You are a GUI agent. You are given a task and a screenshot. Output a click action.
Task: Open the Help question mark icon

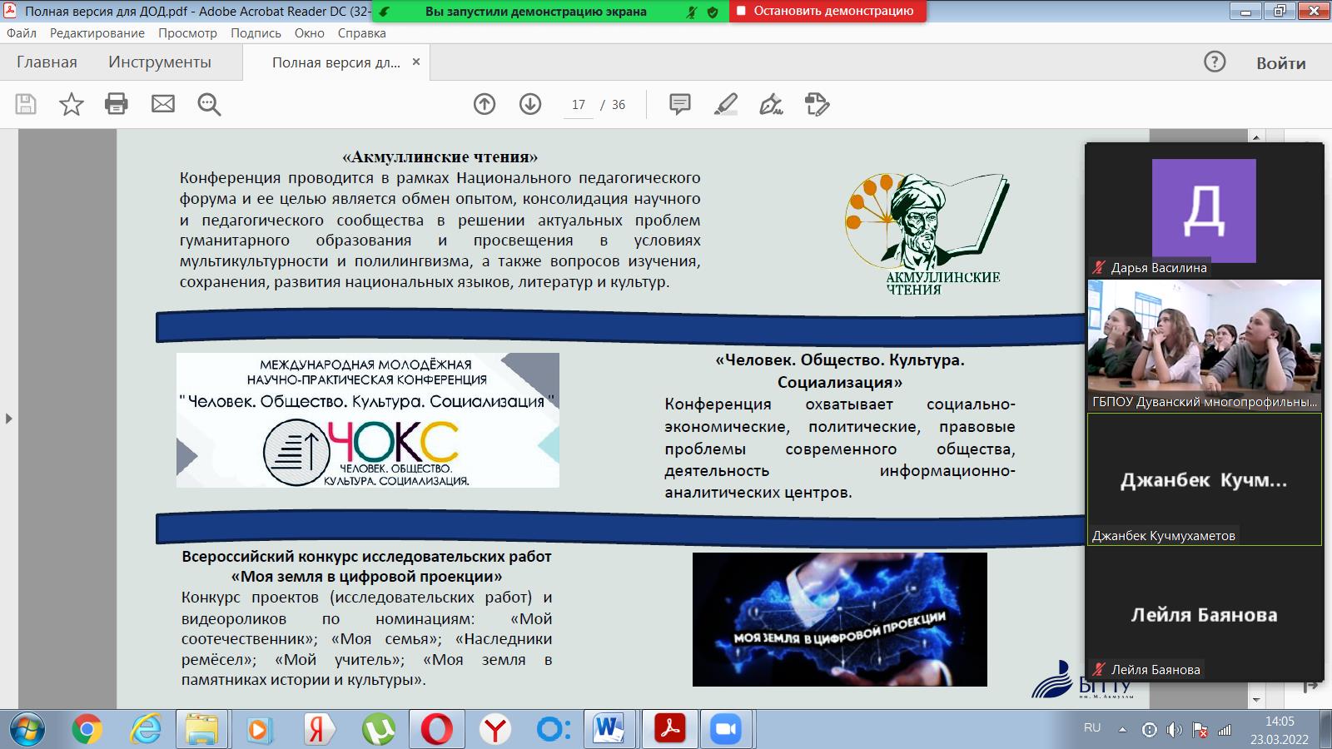pos(1215,62)
